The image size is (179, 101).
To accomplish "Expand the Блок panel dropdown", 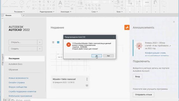I will pos(119,12).
